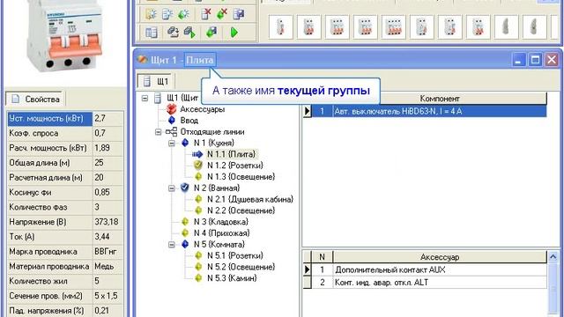Viewport: 564px width, 317px height.
Task: Click the gray boxes exchange icon
Action: [x=174, y=33]
